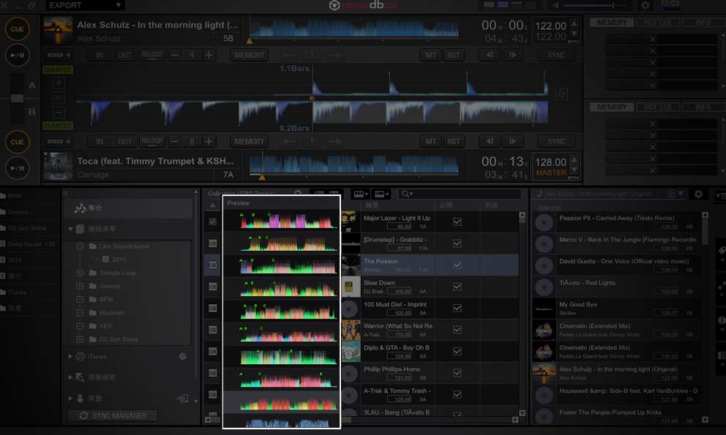The width and height of the screenshot is (726, 435).
Task: Reset waveform zoom with the small RST icon
Action: click(x=59, y=98)
